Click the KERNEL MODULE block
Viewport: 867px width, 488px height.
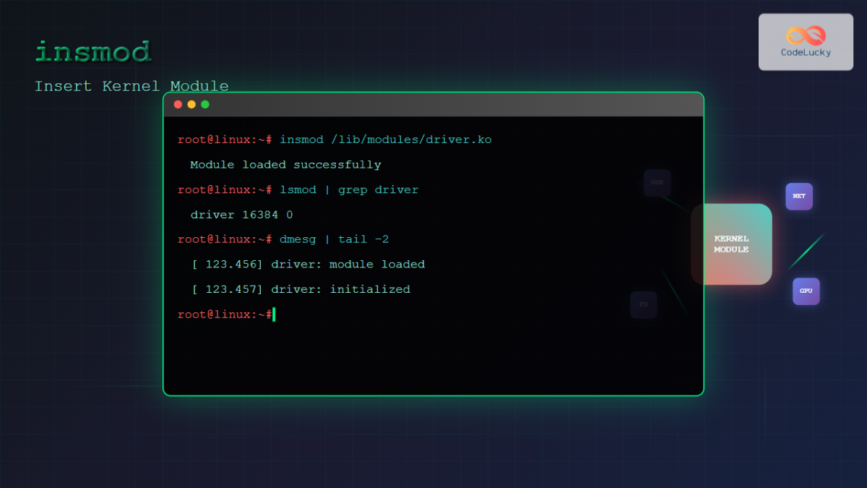[731, 244]
